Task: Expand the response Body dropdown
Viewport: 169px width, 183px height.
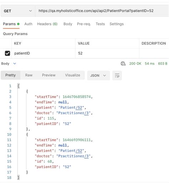Action: click(x=9, y=63)
